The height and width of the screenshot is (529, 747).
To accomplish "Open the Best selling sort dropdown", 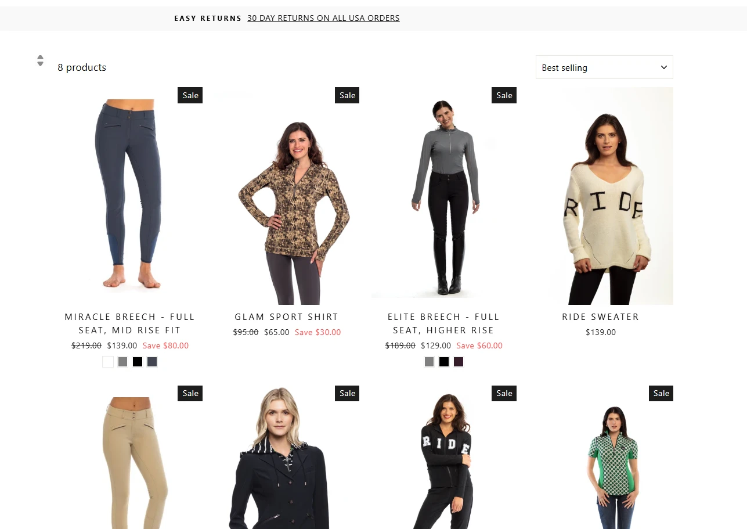I will 604,67.
